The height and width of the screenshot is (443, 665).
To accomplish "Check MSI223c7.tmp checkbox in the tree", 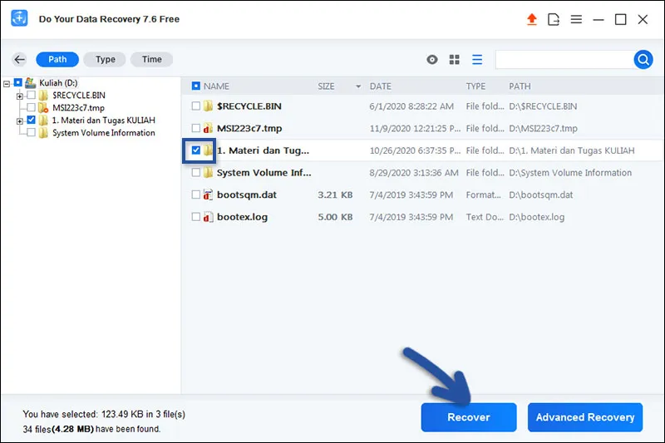I will pos(31,107).
